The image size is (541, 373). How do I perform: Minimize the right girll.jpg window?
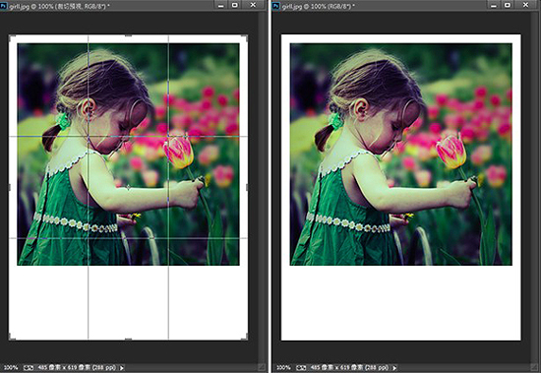[494, 5]
